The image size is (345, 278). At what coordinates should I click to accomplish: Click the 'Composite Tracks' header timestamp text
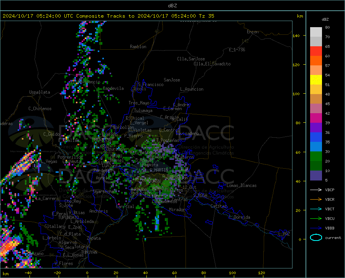pos(108,16)
